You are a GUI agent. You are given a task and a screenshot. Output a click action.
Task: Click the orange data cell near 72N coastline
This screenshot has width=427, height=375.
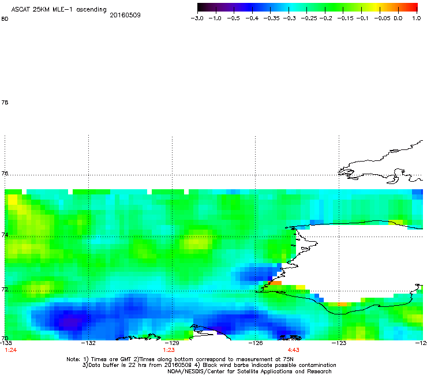pyautogui.click(x=276, y=283)
